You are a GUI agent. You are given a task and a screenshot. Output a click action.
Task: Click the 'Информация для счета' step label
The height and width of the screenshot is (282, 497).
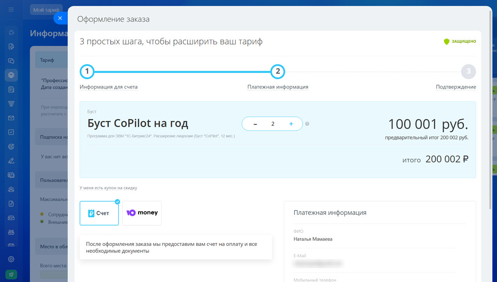109,87
